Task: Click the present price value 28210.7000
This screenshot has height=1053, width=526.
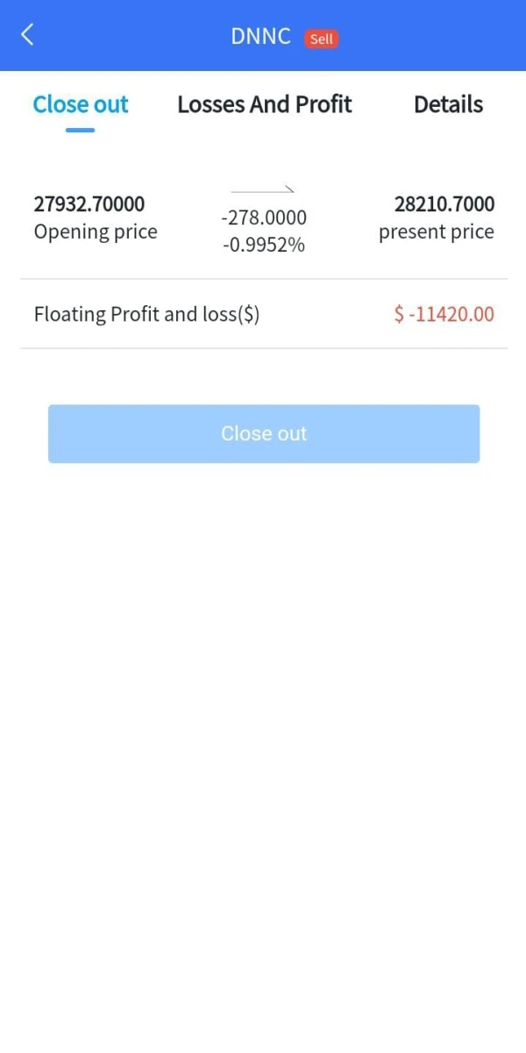Action: pos(444,204)
